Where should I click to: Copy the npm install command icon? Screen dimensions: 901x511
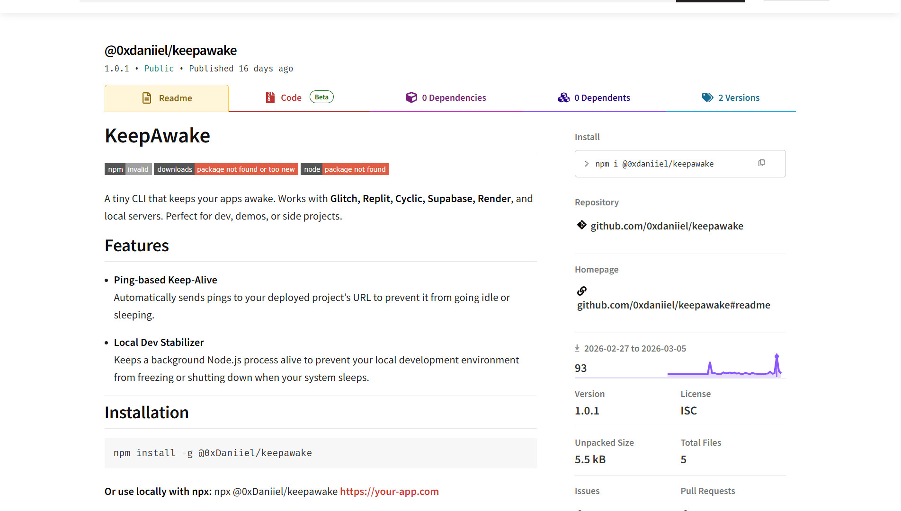tap(761, 163)
